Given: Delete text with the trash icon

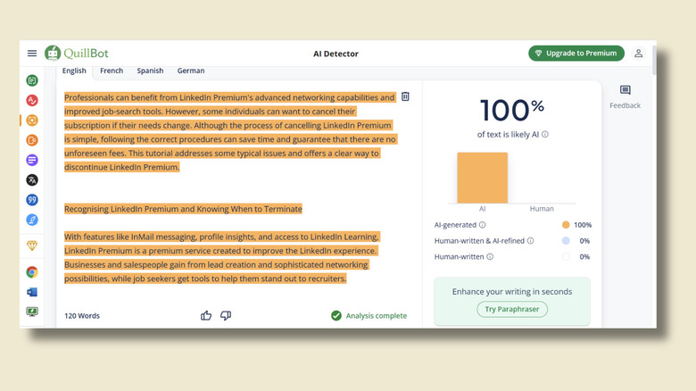Looking at the screenshot, I should [405, 97].
